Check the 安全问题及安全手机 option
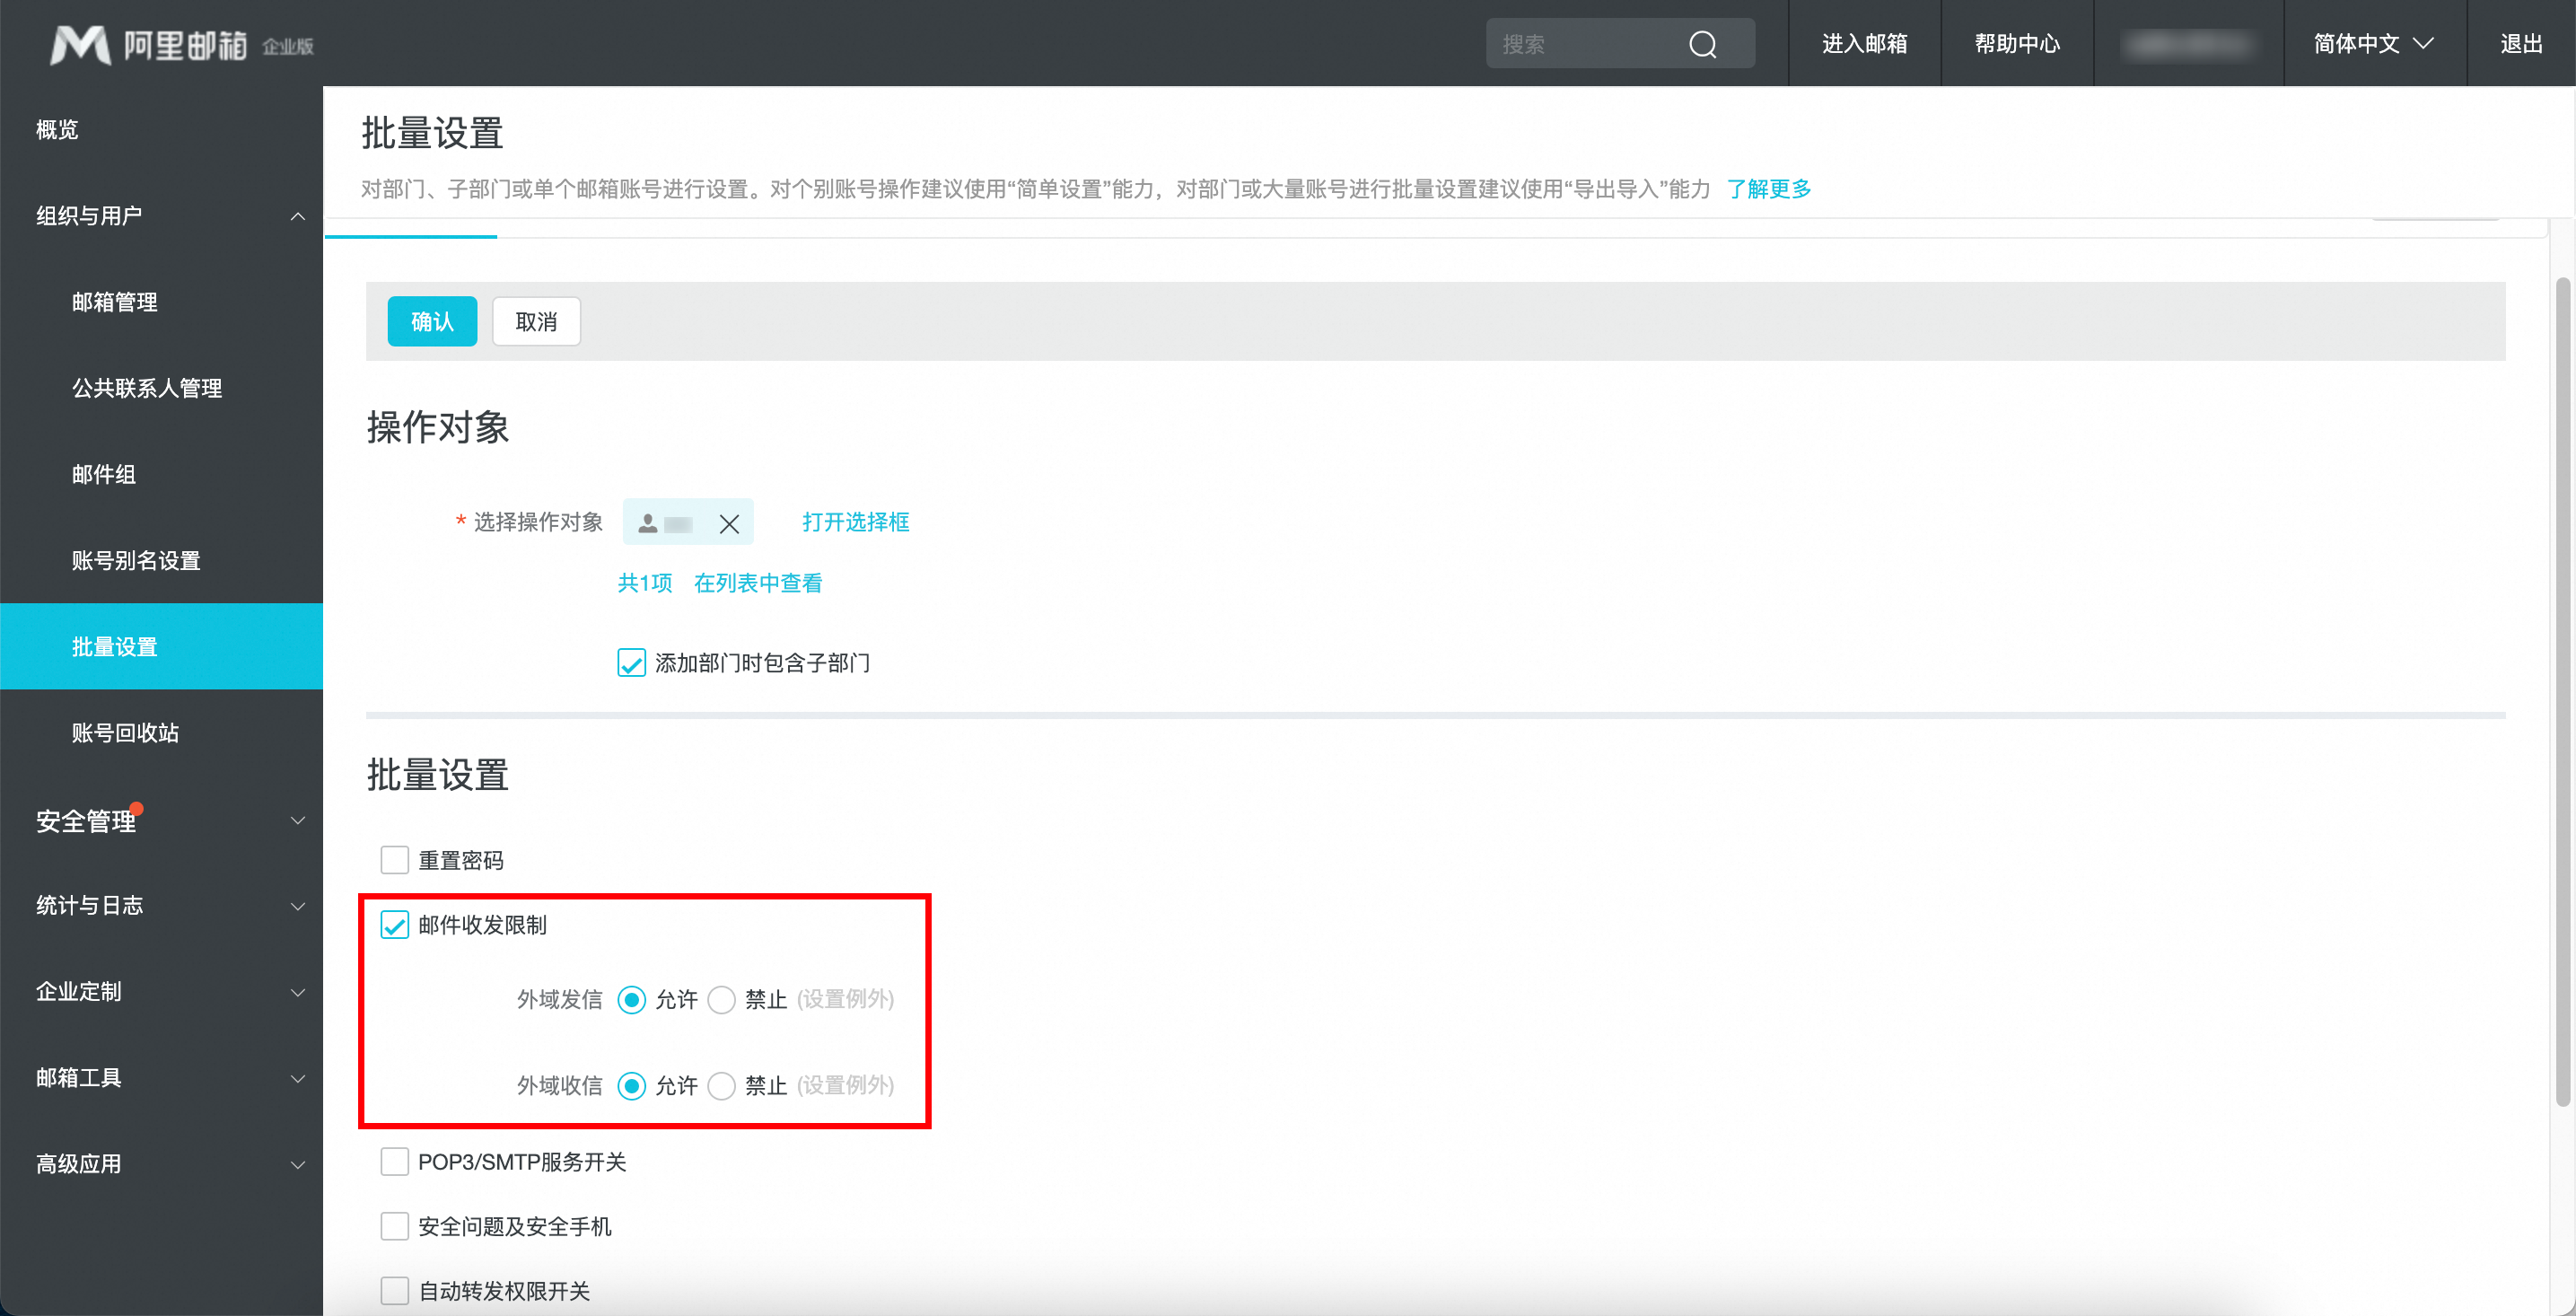This screenshot has width=2576, height=1316. [x=395, y=1226]
